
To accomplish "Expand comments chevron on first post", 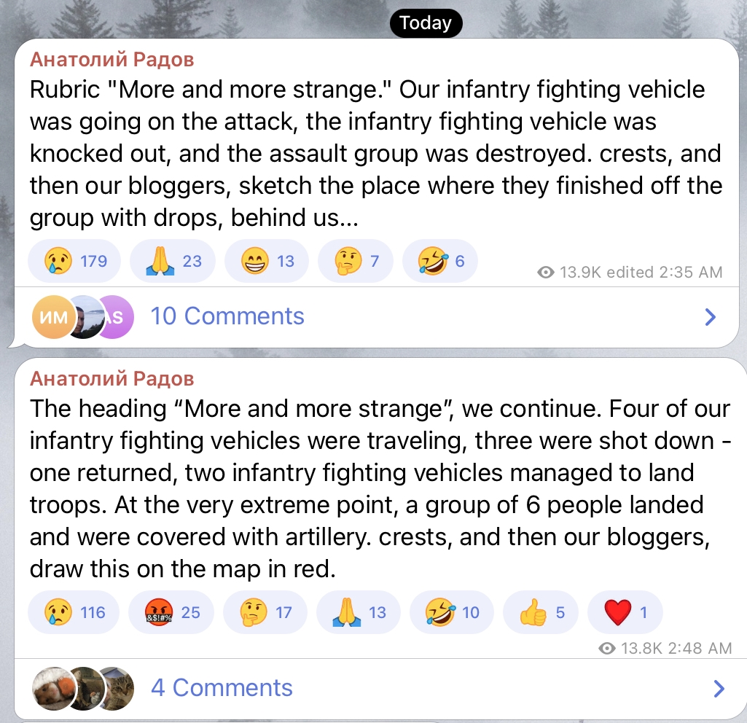I will point(711,317).
